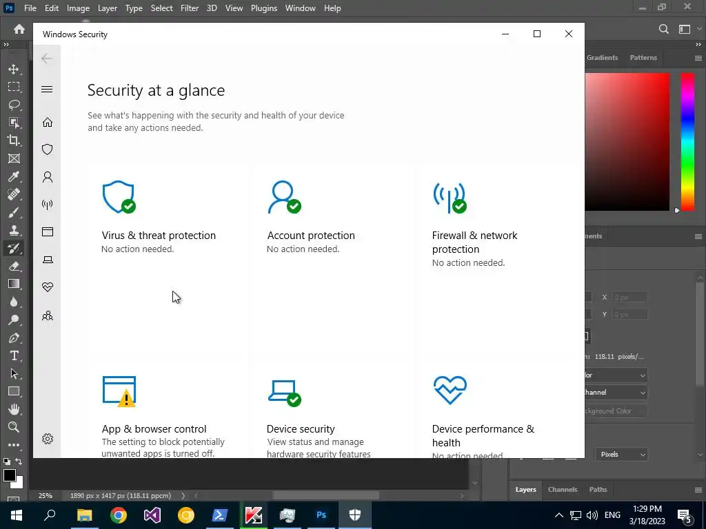Click the black foreground color swatch
The height and width of the screenshot is (529, 706).
[10, 475]
